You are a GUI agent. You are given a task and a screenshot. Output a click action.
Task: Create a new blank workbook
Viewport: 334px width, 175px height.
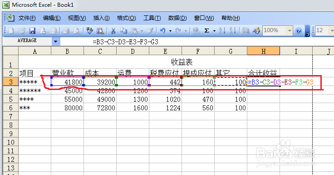11,31
